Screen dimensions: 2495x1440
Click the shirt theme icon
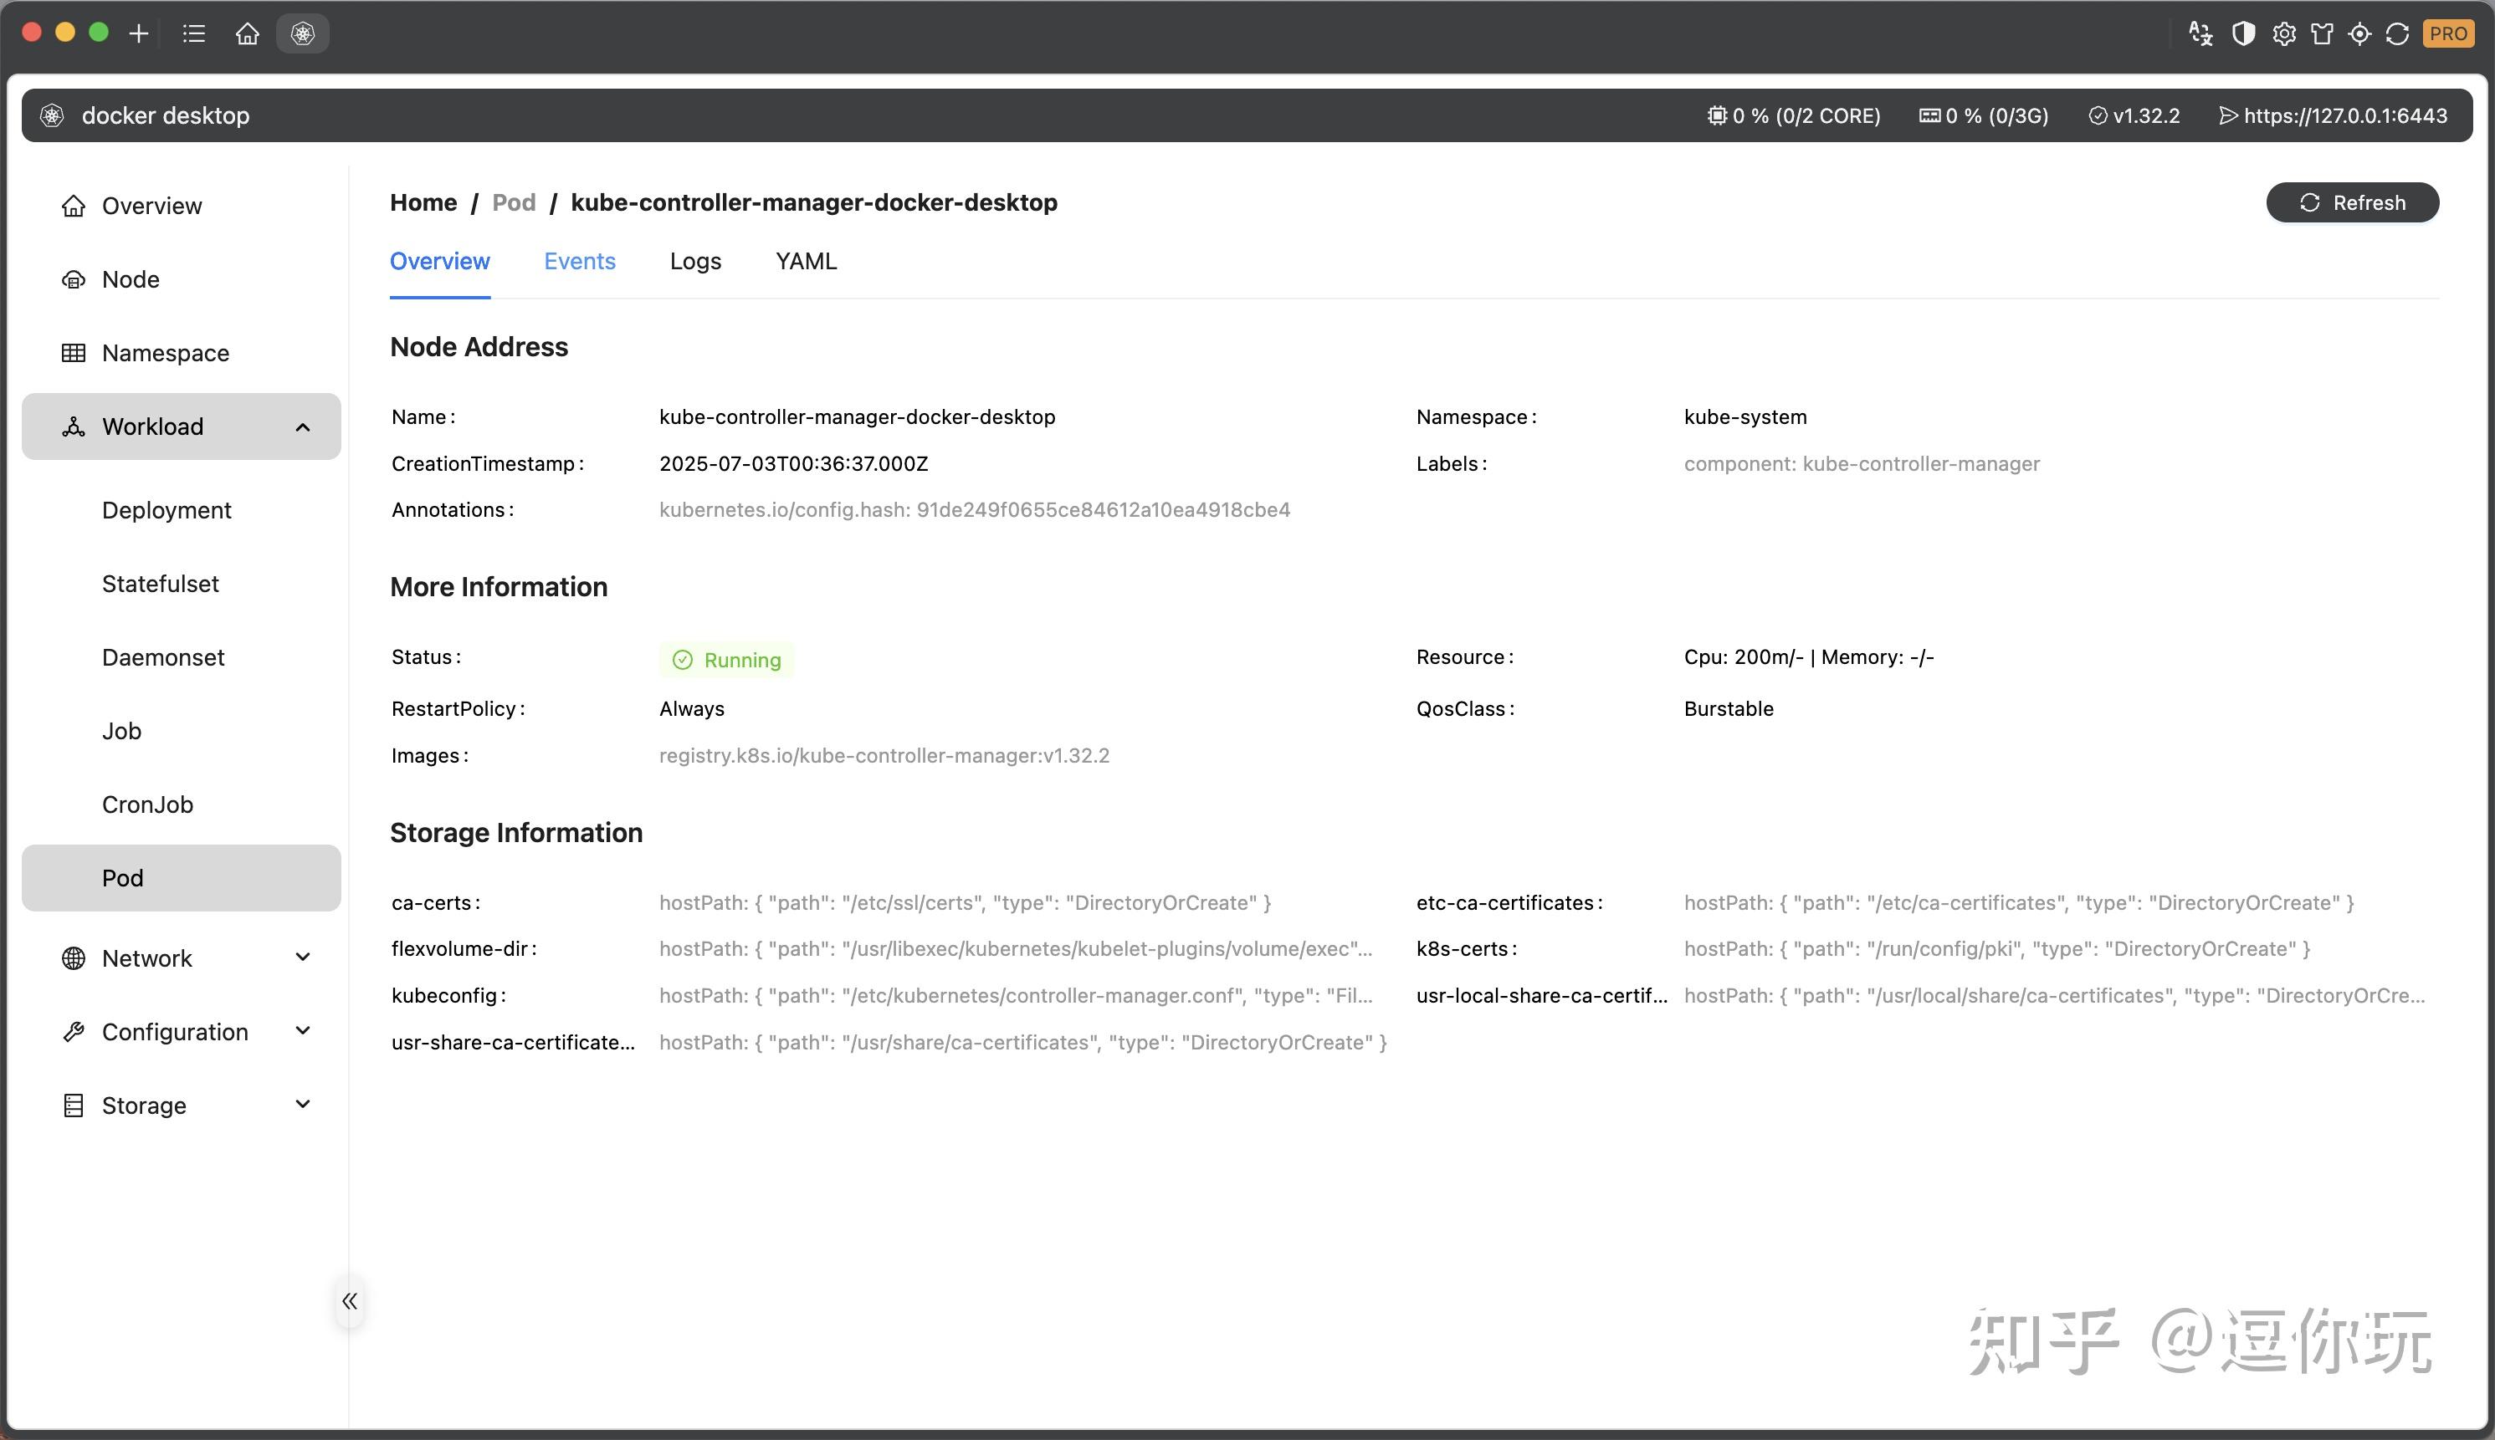pyautogui.click(x=2322, y=33)
